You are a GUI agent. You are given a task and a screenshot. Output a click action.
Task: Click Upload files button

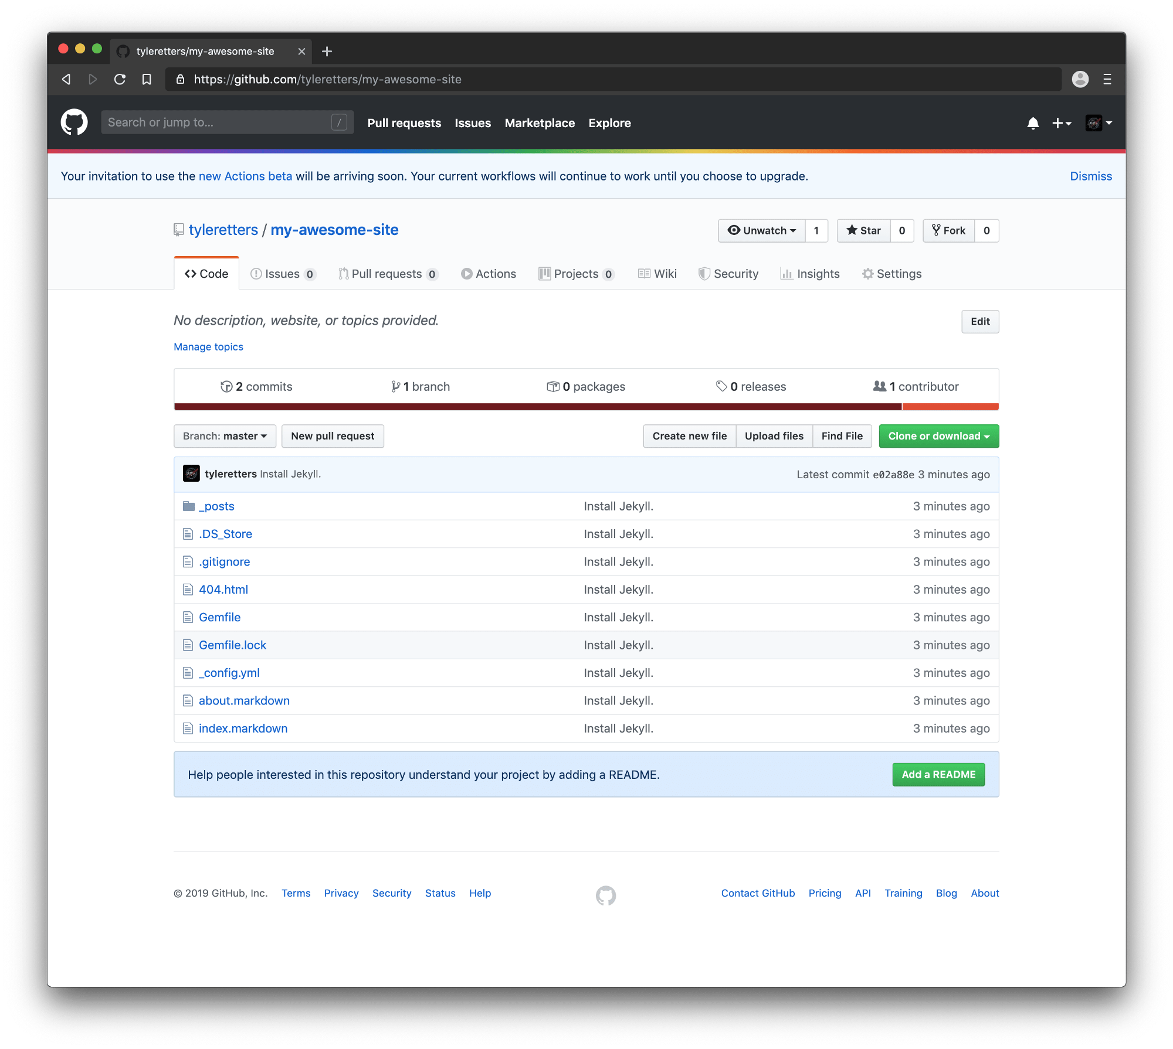[774, 436]
